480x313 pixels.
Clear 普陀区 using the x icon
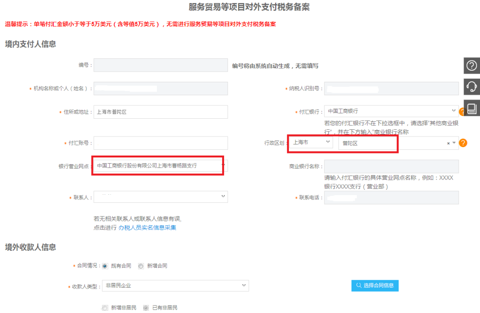click(x=448, y=143)
